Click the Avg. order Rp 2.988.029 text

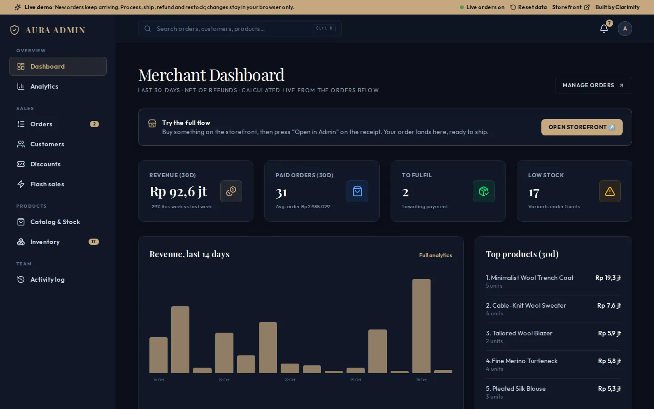pyautogui.click(x=302, y=207)
